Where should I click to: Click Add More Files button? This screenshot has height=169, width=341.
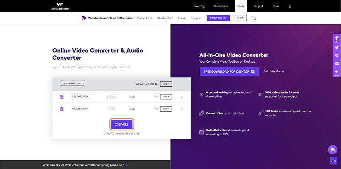(73, 83)
